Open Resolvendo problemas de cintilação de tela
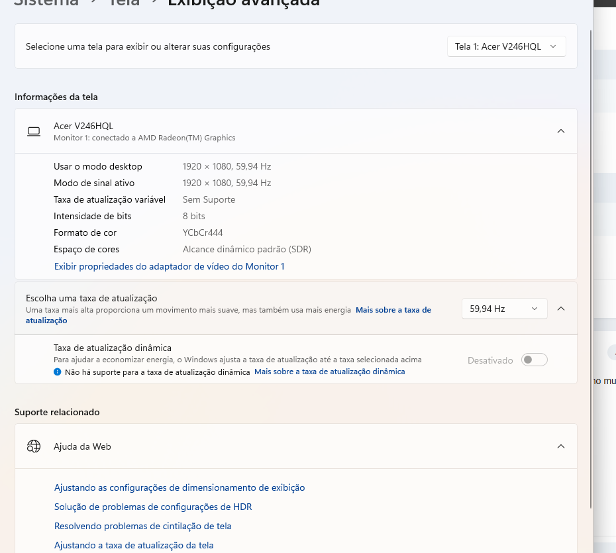 [x=142, y=526]
